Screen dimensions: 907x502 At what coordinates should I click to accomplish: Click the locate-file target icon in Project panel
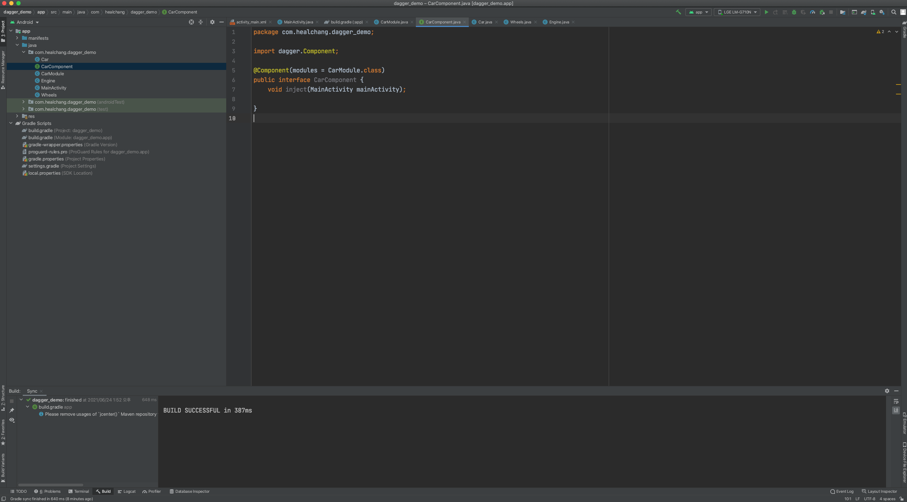(x=191, y=22)
